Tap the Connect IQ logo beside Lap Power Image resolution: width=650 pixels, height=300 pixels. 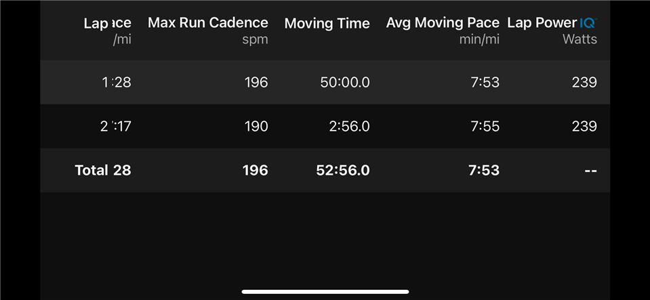click(x=588, y=23)
